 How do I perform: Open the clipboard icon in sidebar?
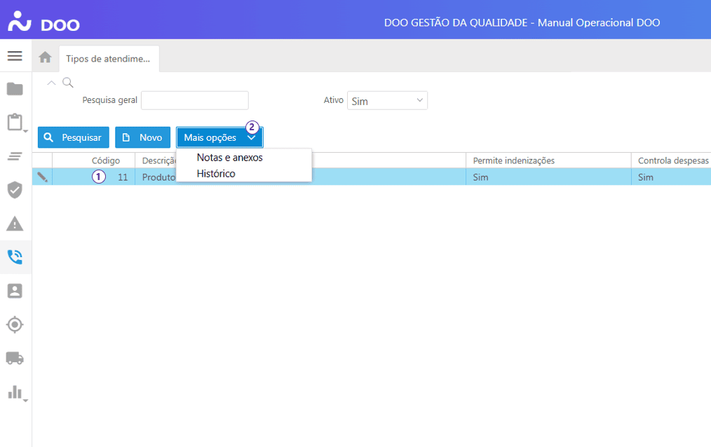15,123
